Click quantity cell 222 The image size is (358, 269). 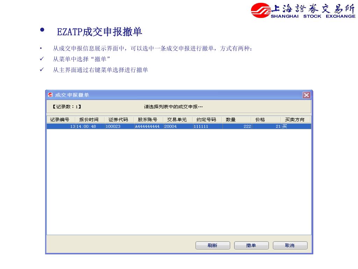tap(237, 126)
